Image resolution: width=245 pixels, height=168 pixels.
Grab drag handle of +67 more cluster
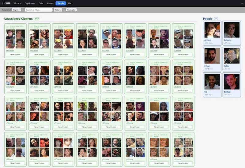tap(103, 99)
